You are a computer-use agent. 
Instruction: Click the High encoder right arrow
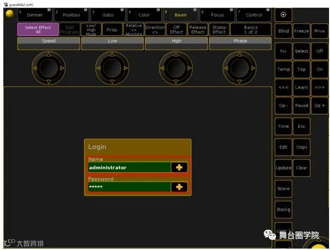(x=190, y=68)
